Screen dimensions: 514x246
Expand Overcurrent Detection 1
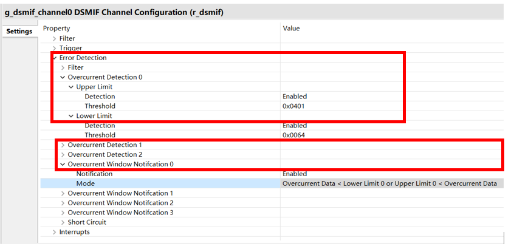[63, 145]
